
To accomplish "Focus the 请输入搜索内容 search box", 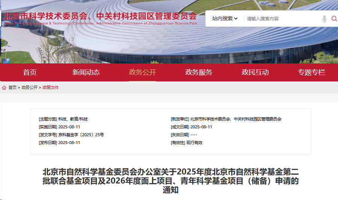I will tap(282, 19).
